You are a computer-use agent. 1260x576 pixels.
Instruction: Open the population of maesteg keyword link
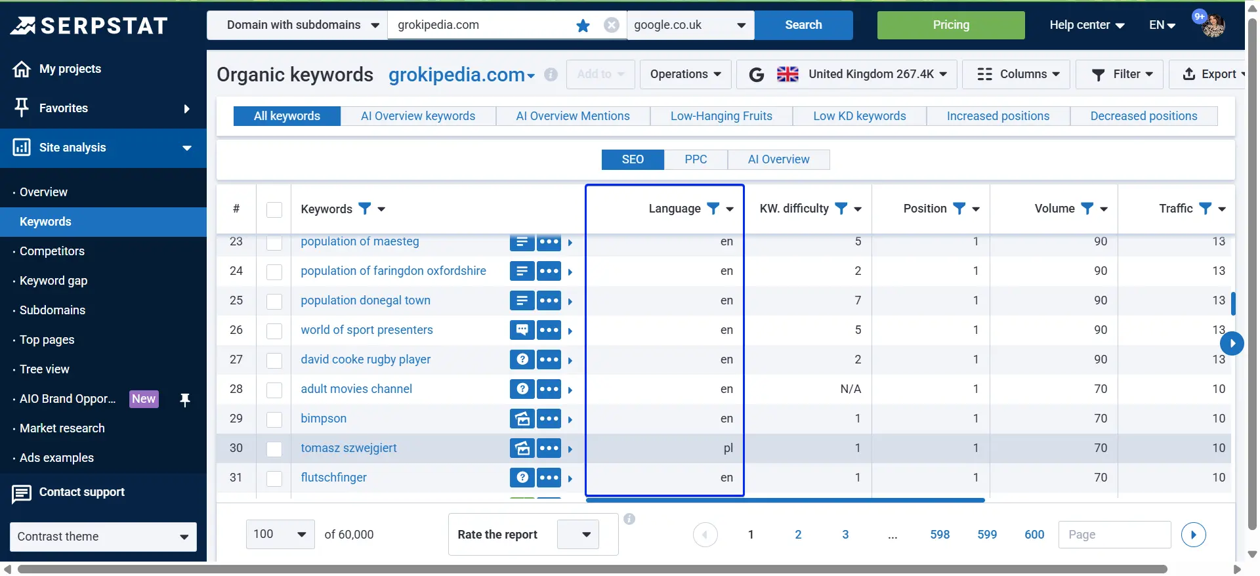tap(360, 241)
